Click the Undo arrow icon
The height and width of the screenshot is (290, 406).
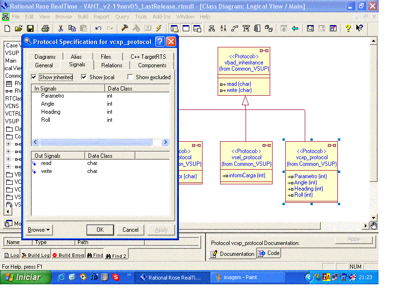[x=98, y=28]
